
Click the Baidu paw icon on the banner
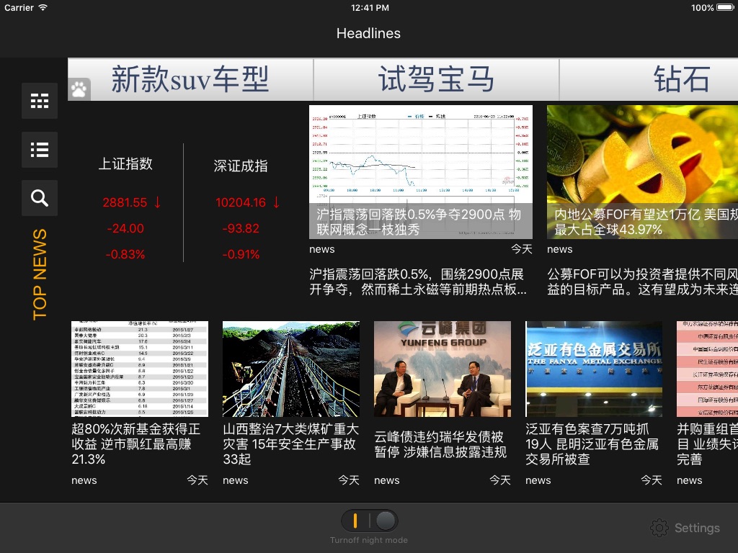(x=79, y=89)
